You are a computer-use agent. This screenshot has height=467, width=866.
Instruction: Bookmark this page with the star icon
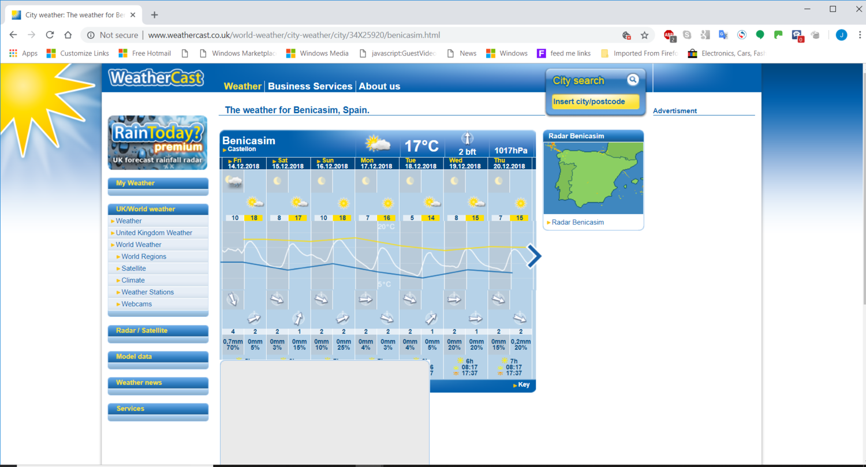click(644, 35)
